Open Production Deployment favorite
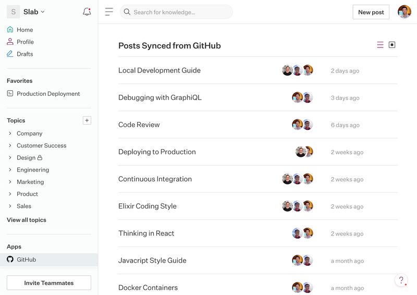This screenshot has width=417, height=295. [48, 94]
